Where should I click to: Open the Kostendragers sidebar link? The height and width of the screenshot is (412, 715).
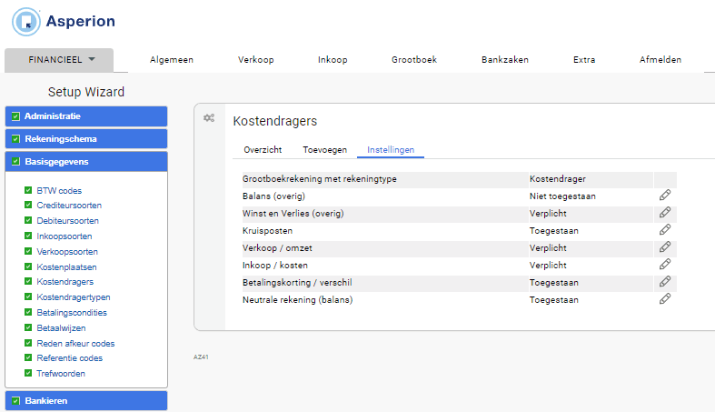[65, 282]
